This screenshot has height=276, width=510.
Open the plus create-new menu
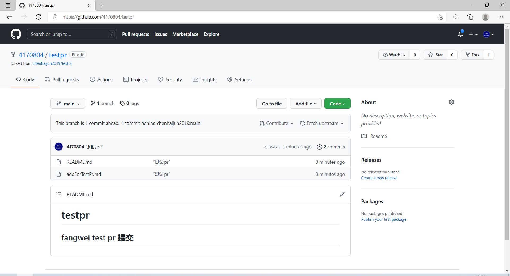pyautogui.click(x=473, y=34)
